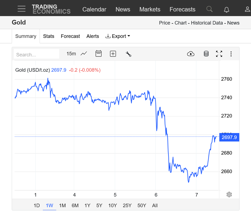Click the plus box compare icon
Image resolution: width=251 pixels, height=220 pixels.
pos(113,54)
